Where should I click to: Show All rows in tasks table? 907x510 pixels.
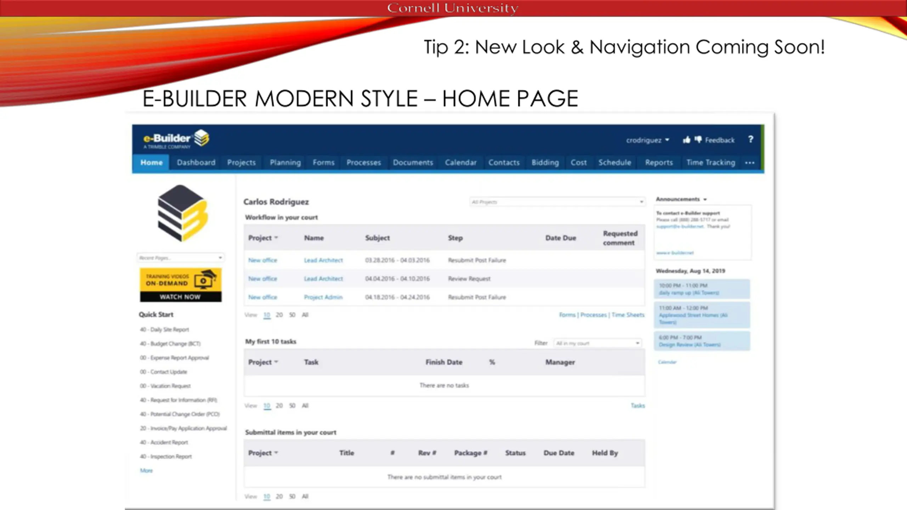click(x=305, y=406)
